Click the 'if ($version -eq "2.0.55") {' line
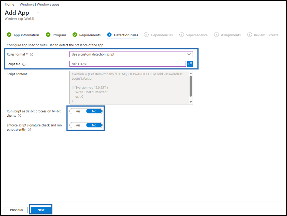 click(90, 87)
